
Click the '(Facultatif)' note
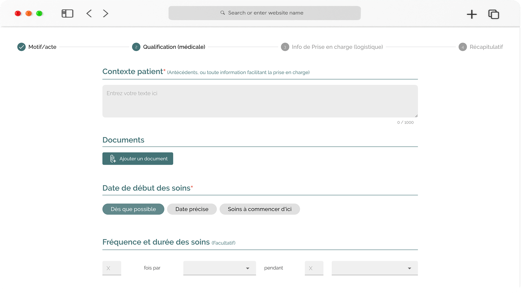coord(224,243)
